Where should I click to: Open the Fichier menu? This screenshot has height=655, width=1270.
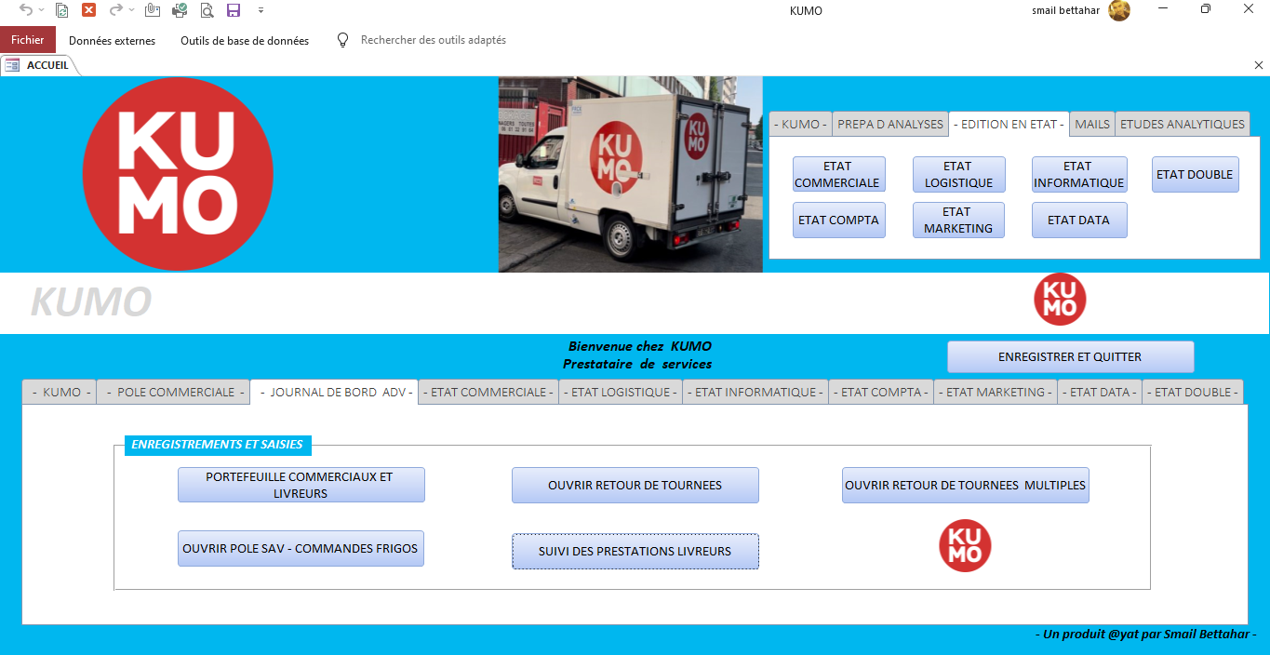28,40
